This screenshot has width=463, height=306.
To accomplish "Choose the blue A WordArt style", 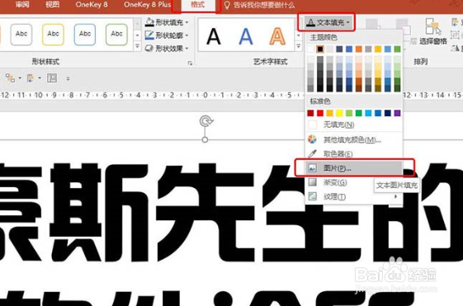I will (246, 36).
